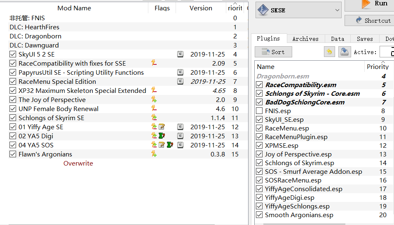
Task: Click the SKSE executable icon
Action: pyautogui.click(x=263, y=10)
